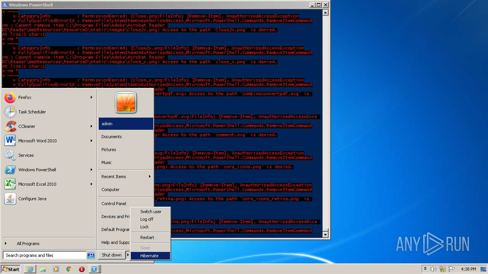This screenshot has width=488, height=274.
Task: Focus the Search programs and files box
Action: click(45, 255)
